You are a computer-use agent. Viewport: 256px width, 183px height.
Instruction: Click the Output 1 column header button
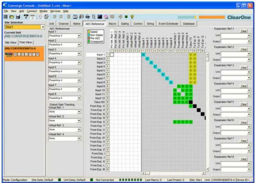pos(143,51)
